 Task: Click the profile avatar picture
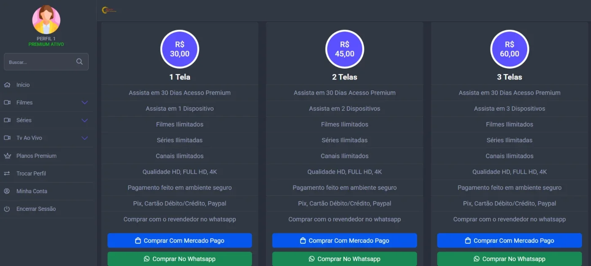(x=46, y=20)
